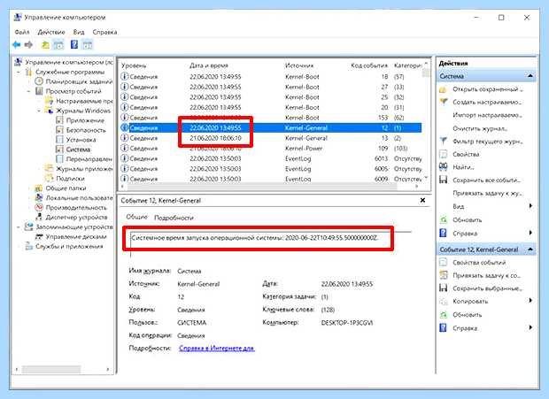The width and height of the screenshot is (549, 399).
Task: Select the Установка log in tree
Action: click(x=81, y=140)
